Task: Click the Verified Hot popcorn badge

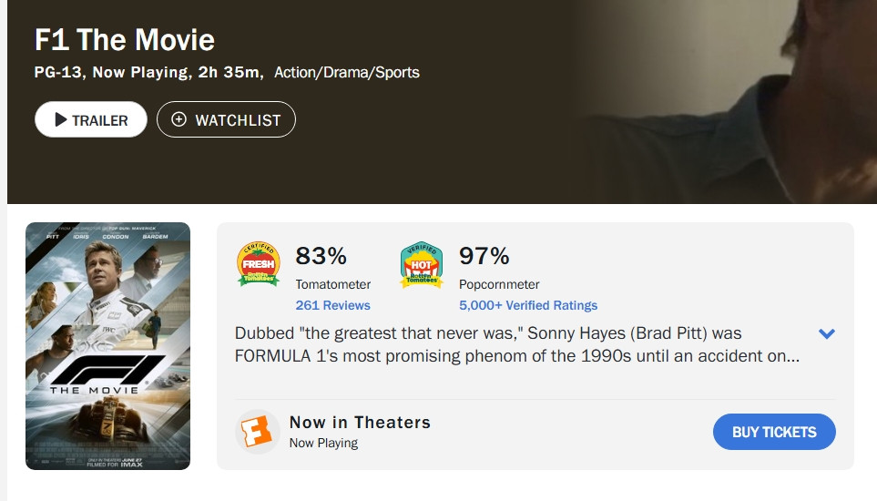Action: pyautogui.click(x=422, y=264)
